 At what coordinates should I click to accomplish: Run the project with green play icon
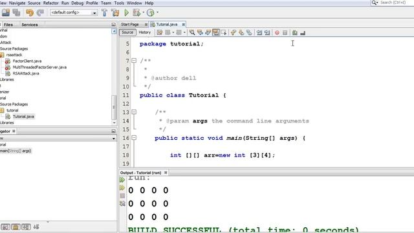(127, 12)
